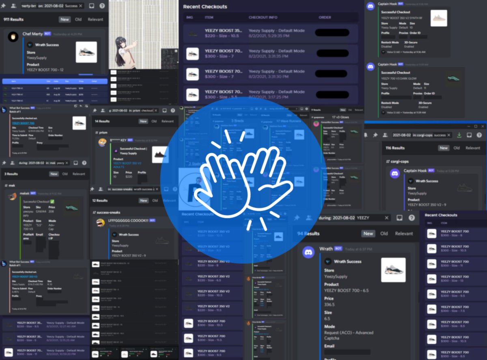Select the Old tab in 116 Results
487x360 pixels.
pyautogui.click(x=457, y=148)
